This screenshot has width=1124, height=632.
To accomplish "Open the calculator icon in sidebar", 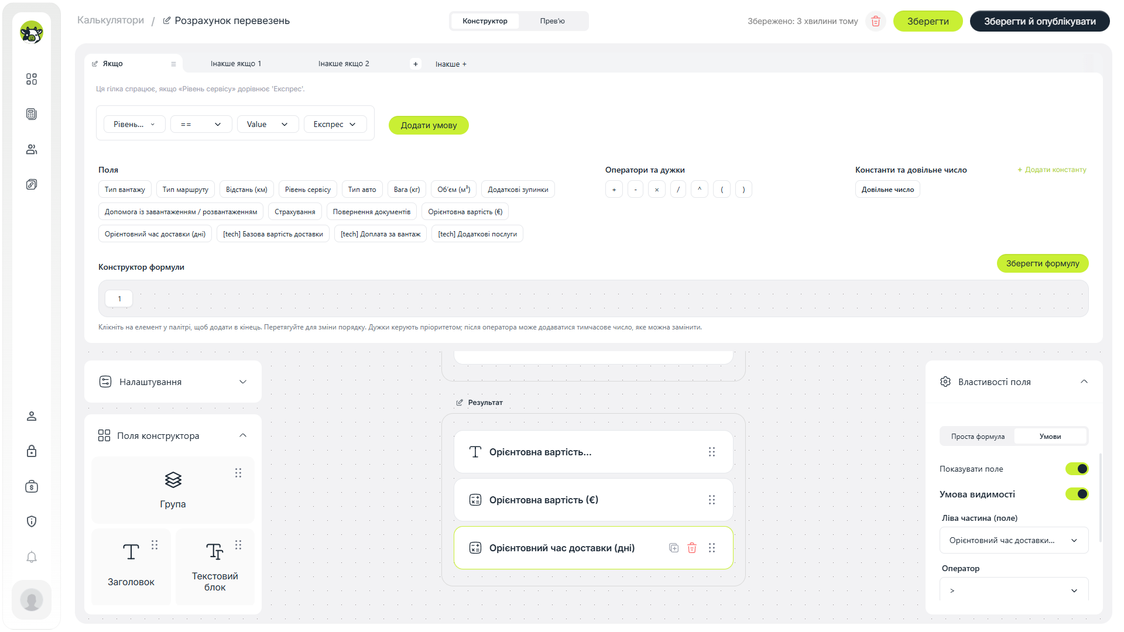I will pos(32,114).
